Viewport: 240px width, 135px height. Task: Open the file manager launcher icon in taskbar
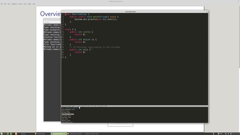(x=11, y=133)
